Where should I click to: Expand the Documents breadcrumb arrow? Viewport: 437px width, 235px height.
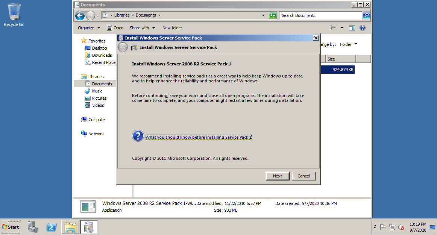tap(159, 15)
